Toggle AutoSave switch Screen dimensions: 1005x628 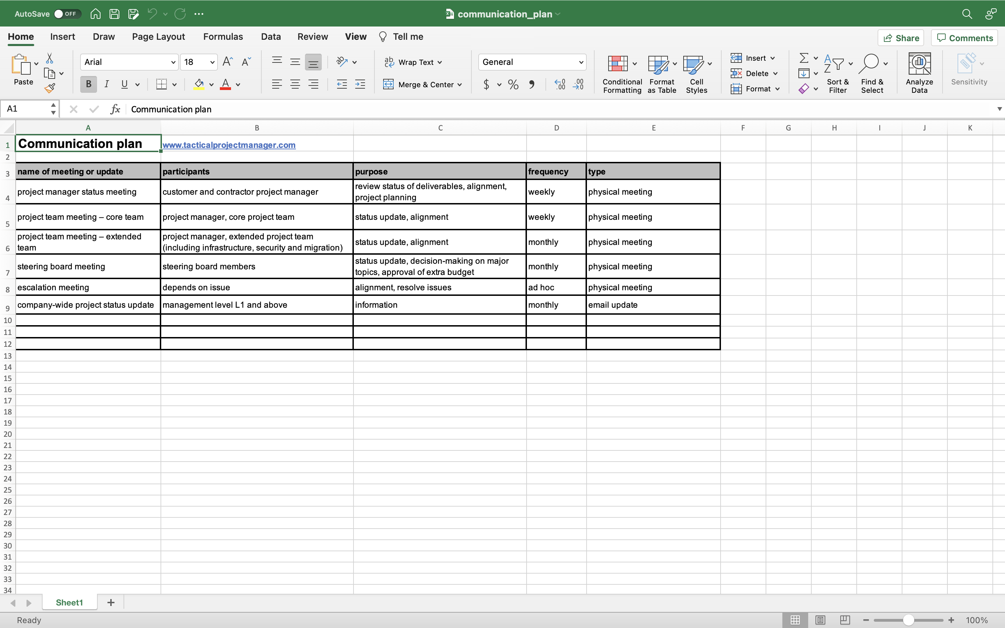point(67,14)
